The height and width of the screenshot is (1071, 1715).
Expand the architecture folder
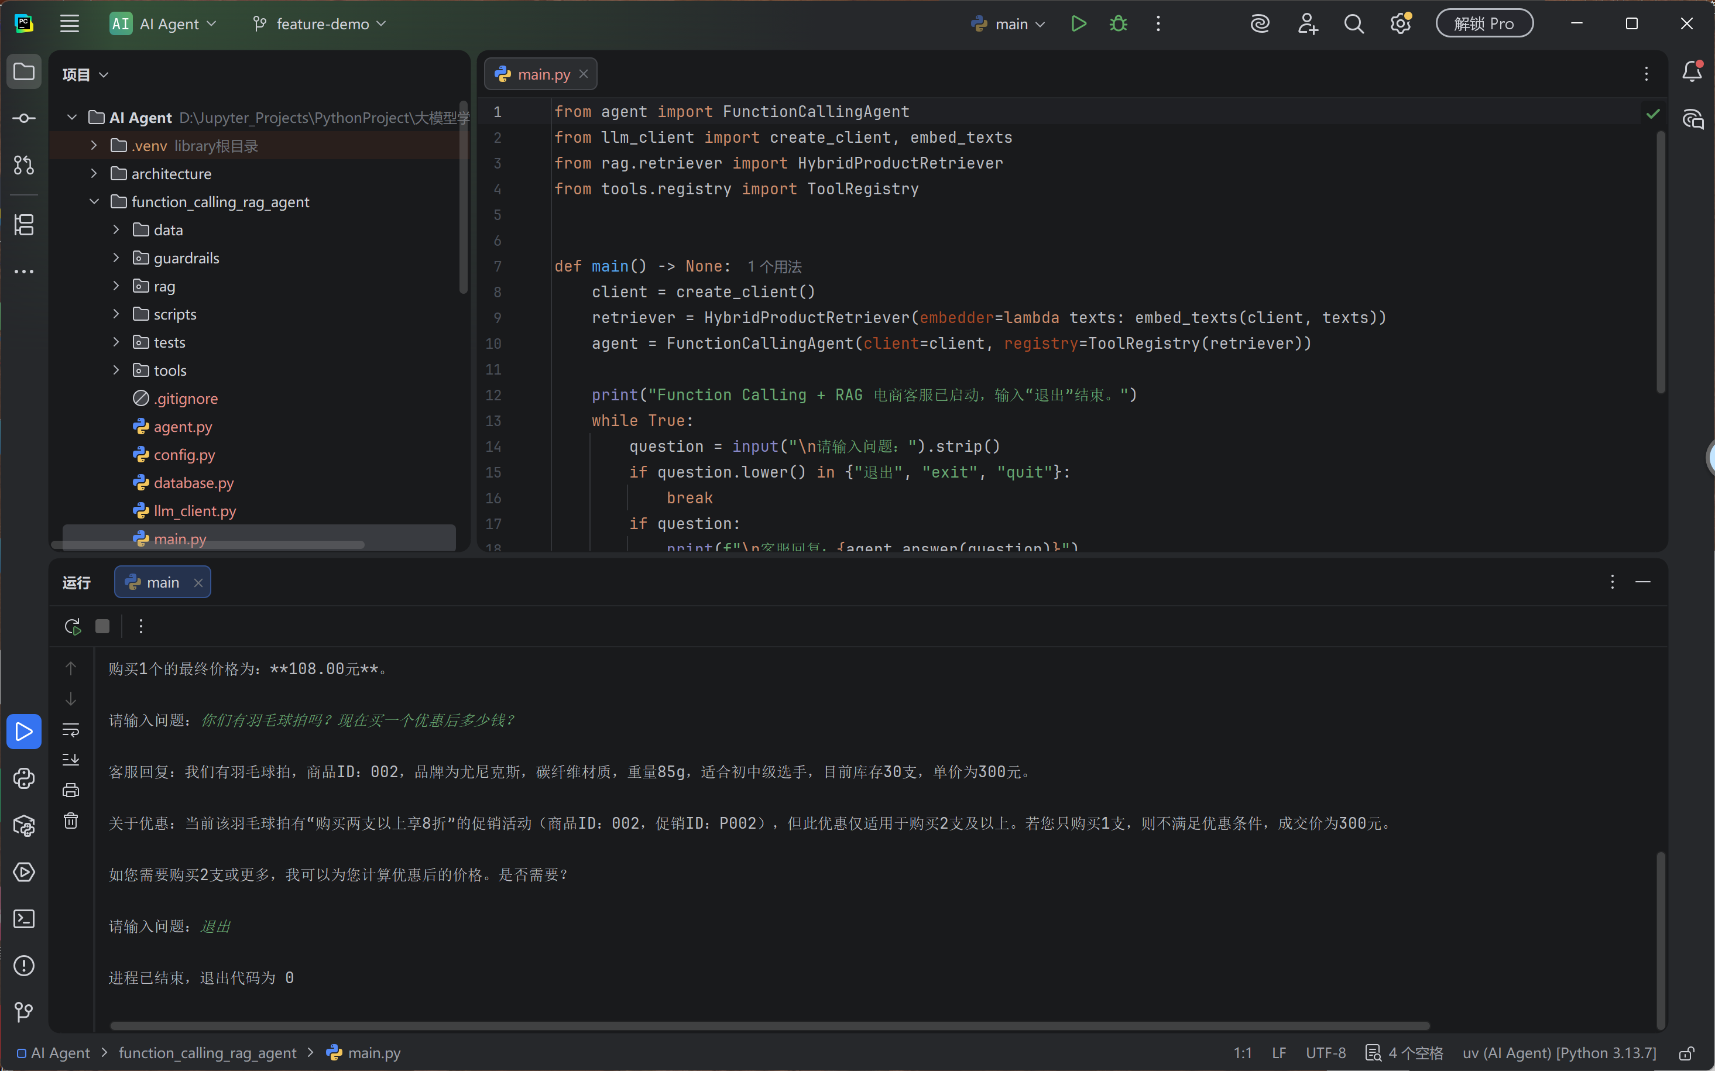pyautogui.click(x=94, y=174)
